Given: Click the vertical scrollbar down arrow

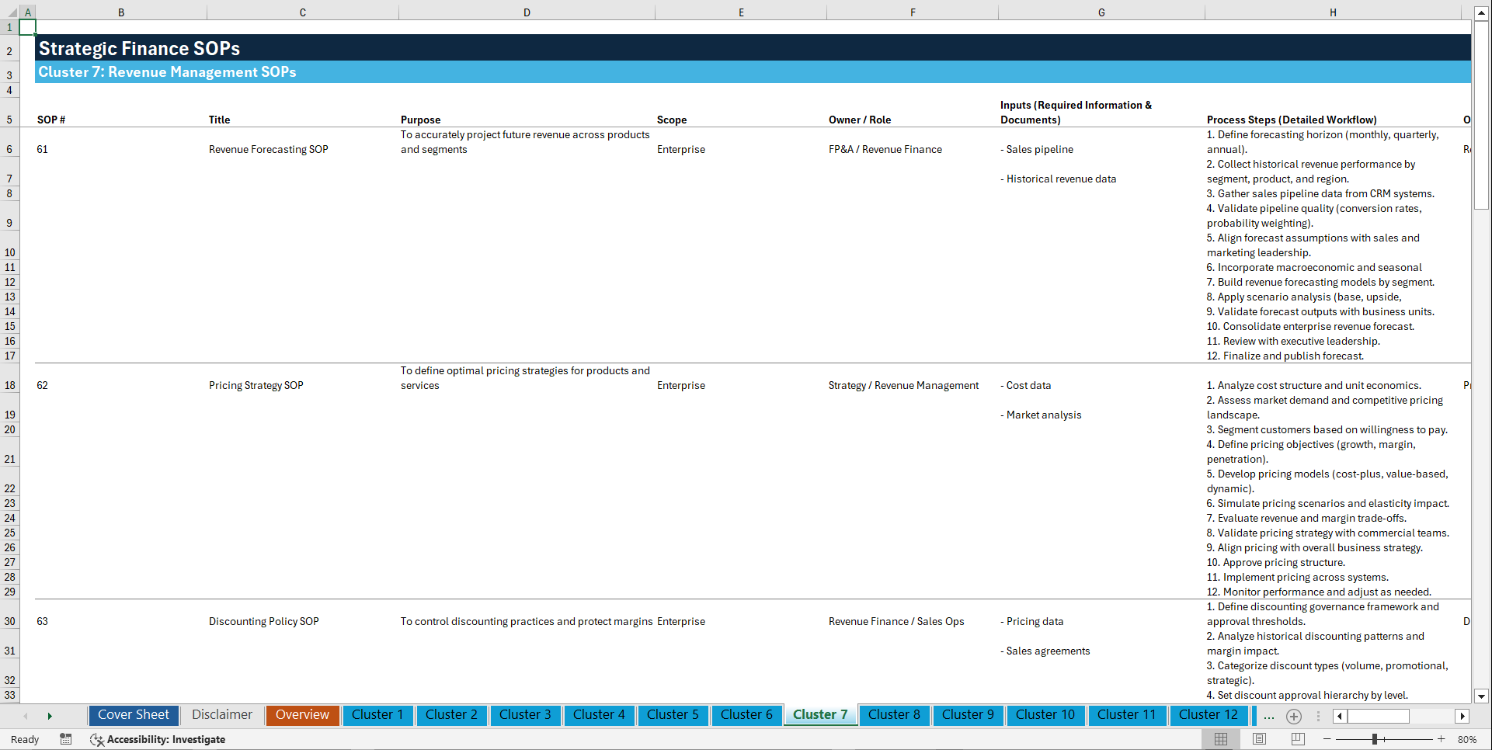Looking at the screenshot, I should (x=1482, y=696).
